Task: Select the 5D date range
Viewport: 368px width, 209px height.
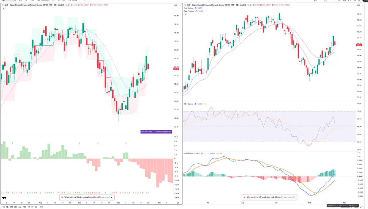Action: pyautogui.click(x=7, y=207)
